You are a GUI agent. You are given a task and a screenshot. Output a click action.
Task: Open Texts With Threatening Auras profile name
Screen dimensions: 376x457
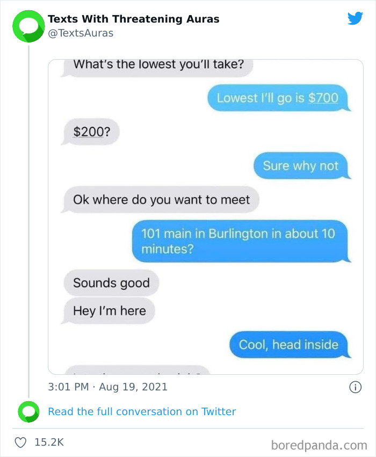pyautogui.click(x=133, y=19)
